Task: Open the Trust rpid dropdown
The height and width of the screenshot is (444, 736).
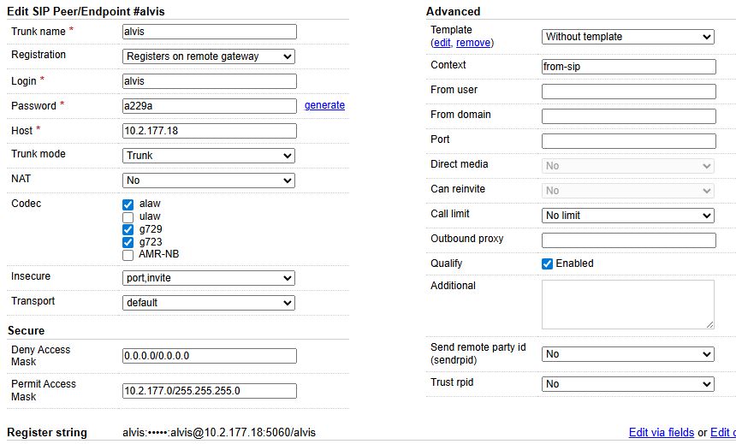Action: tap(627, 384)
